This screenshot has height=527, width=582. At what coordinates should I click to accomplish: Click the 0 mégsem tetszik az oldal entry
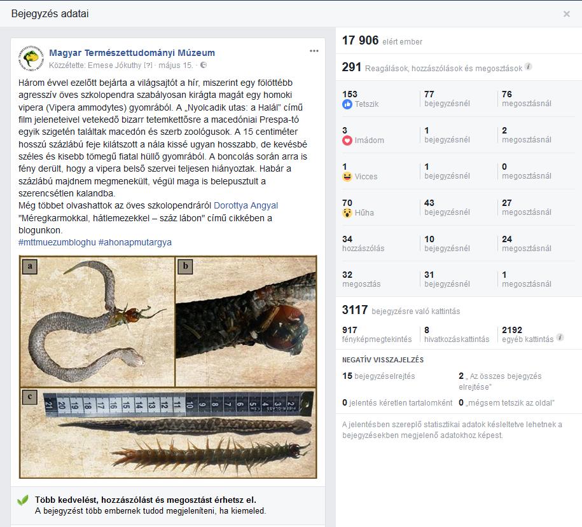point(507,403)
